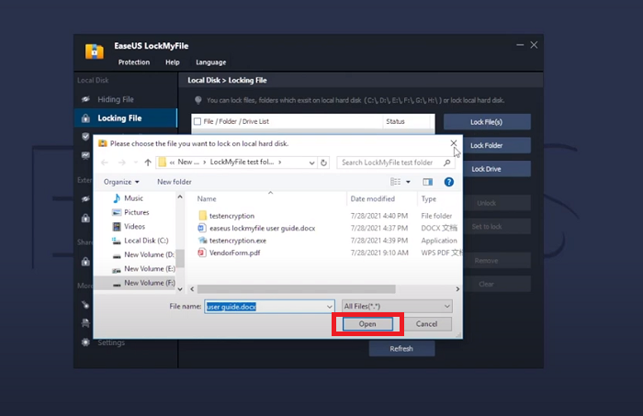Expand the view options dropdown arrow
Screen dimensions: 643x416
coord(408,182)
